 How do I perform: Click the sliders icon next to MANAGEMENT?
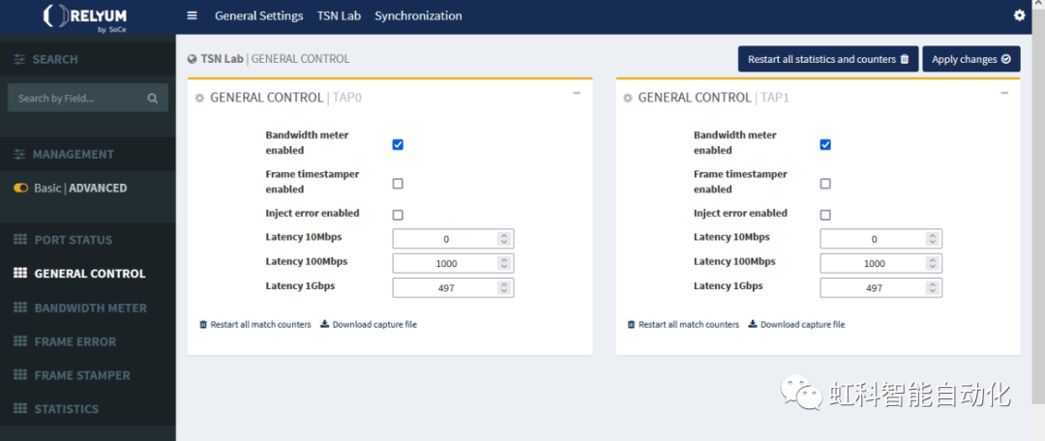[x=20, y=154]
